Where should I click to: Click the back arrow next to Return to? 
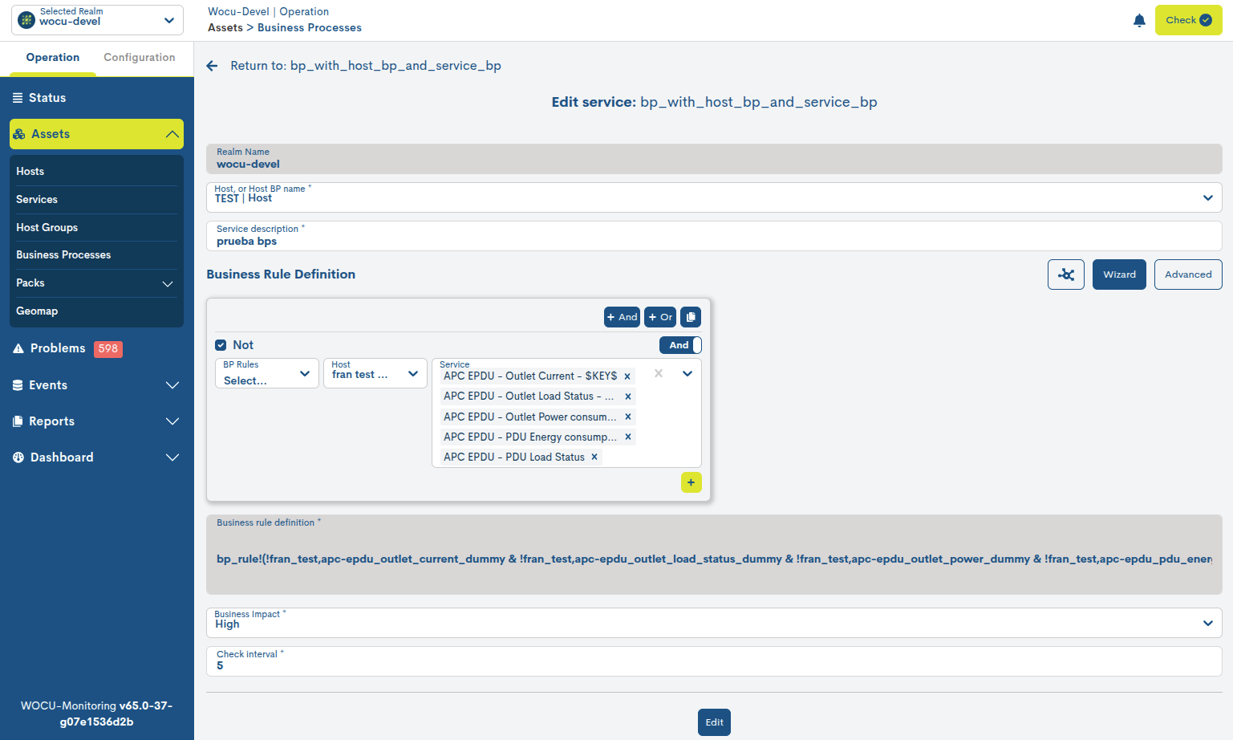(212, 66)
